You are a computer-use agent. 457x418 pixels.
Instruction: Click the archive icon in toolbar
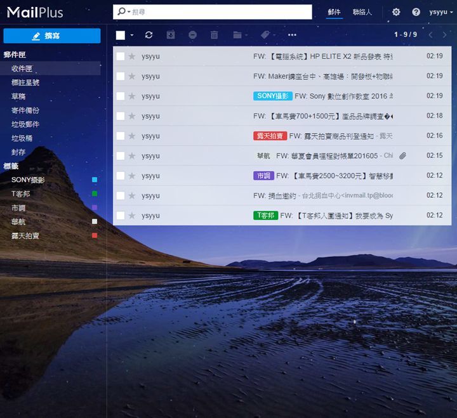(170, 35)
